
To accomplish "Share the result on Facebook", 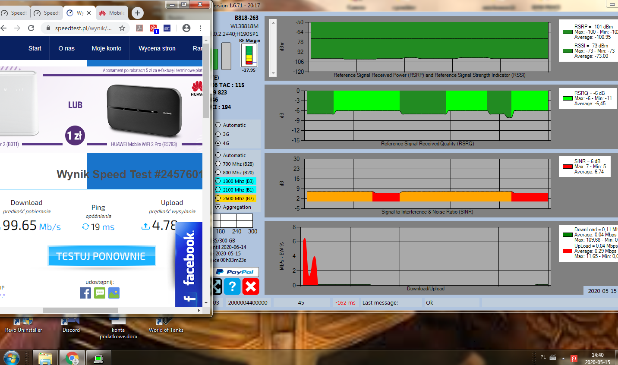I will tap(85, 293).
